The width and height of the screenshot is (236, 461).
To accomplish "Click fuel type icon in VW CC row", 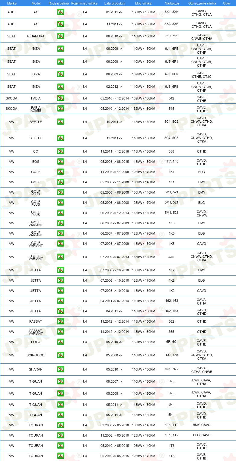I will coord(60,151).
